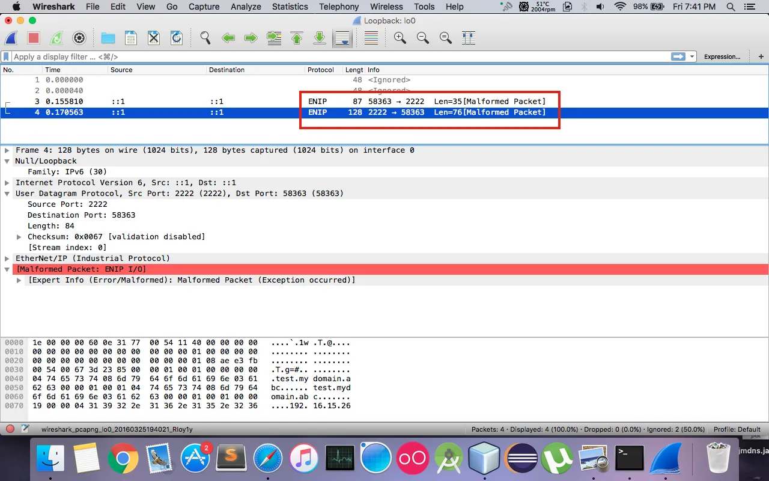Close this capture file toolbar icon
Screen dimensions: 769x481
pyautogui.click(x=154, y=38)
